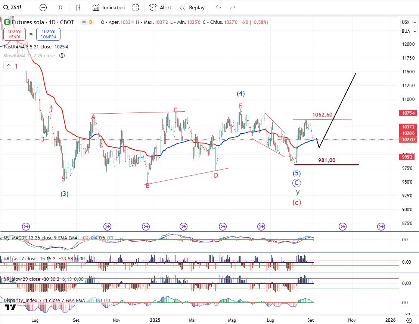Viewport: 419px width, 324px height.
Task: Select the red B triangle label
Action: point(148,186)
